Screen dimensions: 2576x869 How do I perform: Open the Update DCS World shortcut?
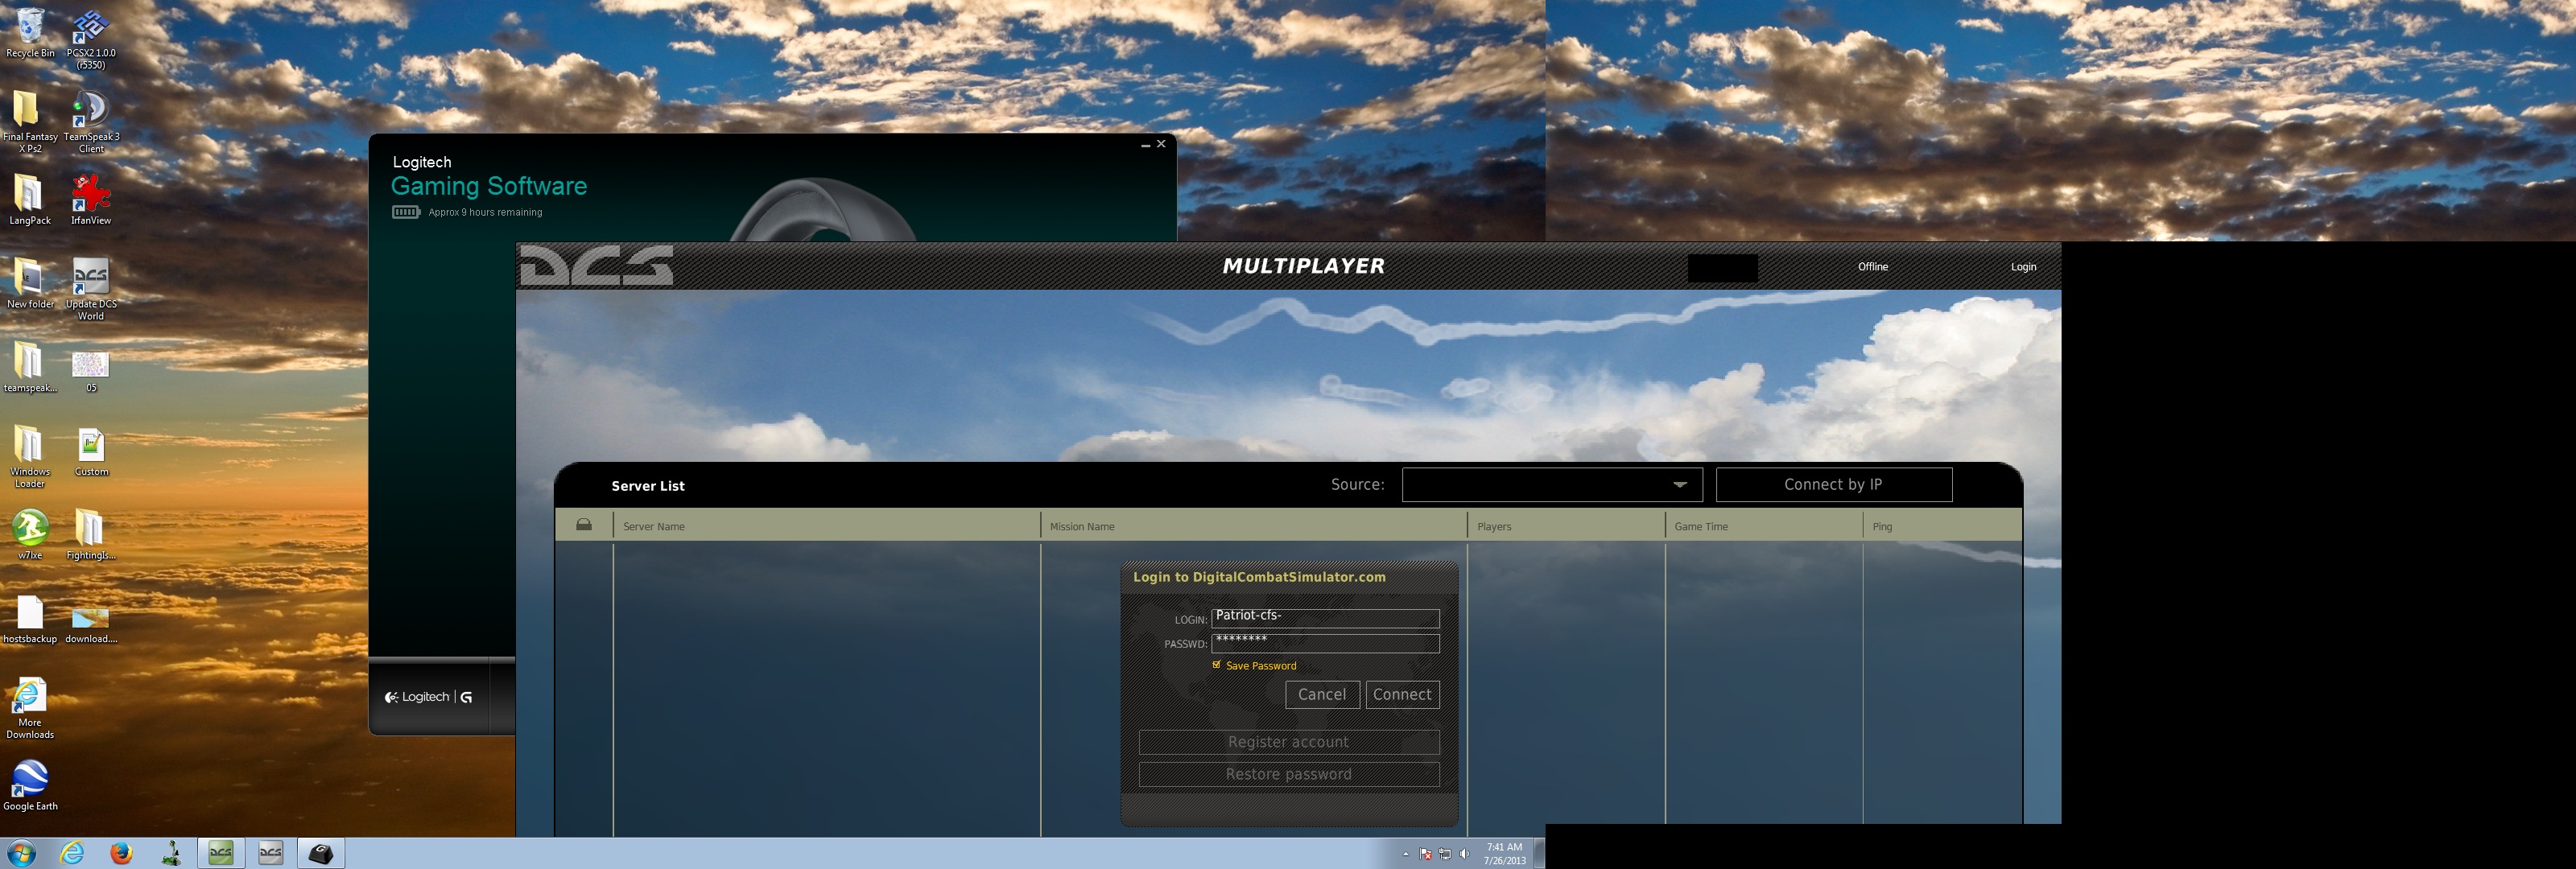click(x=91, y=289)
